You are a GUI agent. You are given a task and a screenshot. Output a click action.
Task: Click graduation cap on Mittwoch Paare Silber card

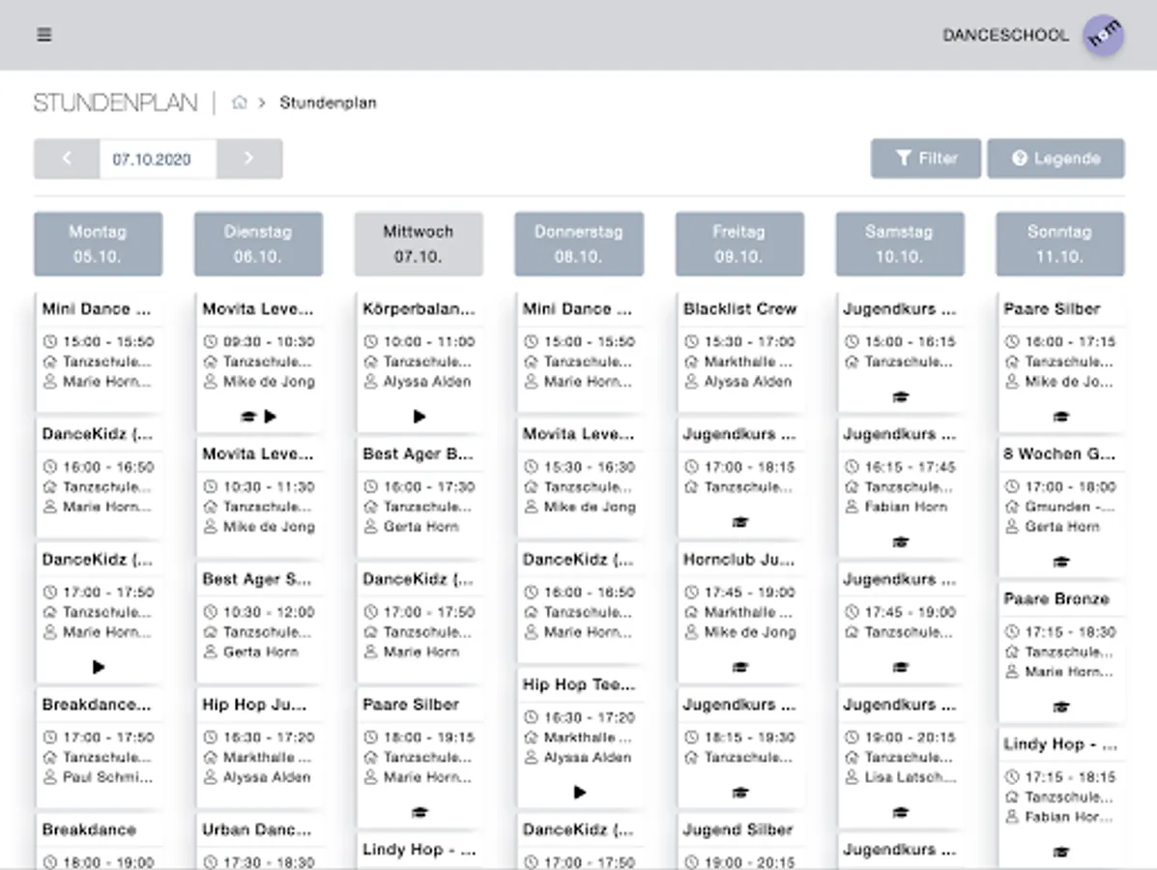pyautogui.click(x=419, y=812)
